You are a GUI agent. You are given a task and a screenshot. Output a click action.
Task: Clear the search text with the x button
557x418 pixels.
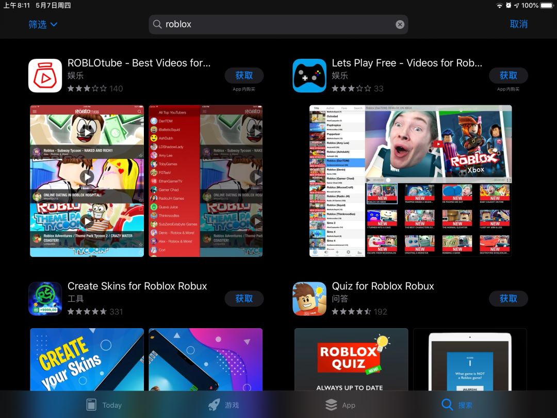point(400,25)
